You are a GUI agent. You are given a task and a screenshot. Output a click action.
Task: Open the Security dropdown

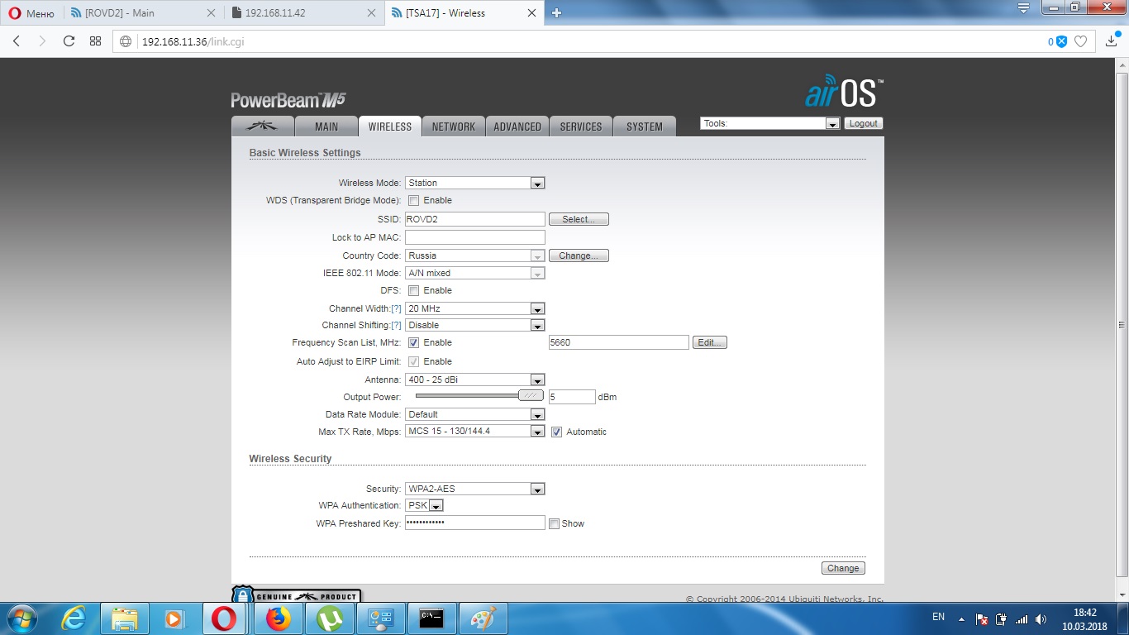(x=474, y=489)
